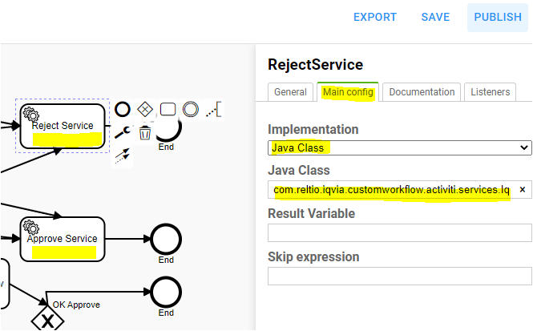This screenshot has width=533, height=331.
Task: Clear the Java Class field
Action: pyautogui.click(x=522, y=190)
